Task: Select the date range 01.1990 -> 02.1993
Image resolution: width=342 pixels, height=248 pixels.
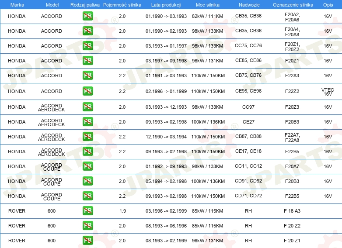Action: (166, 31)
